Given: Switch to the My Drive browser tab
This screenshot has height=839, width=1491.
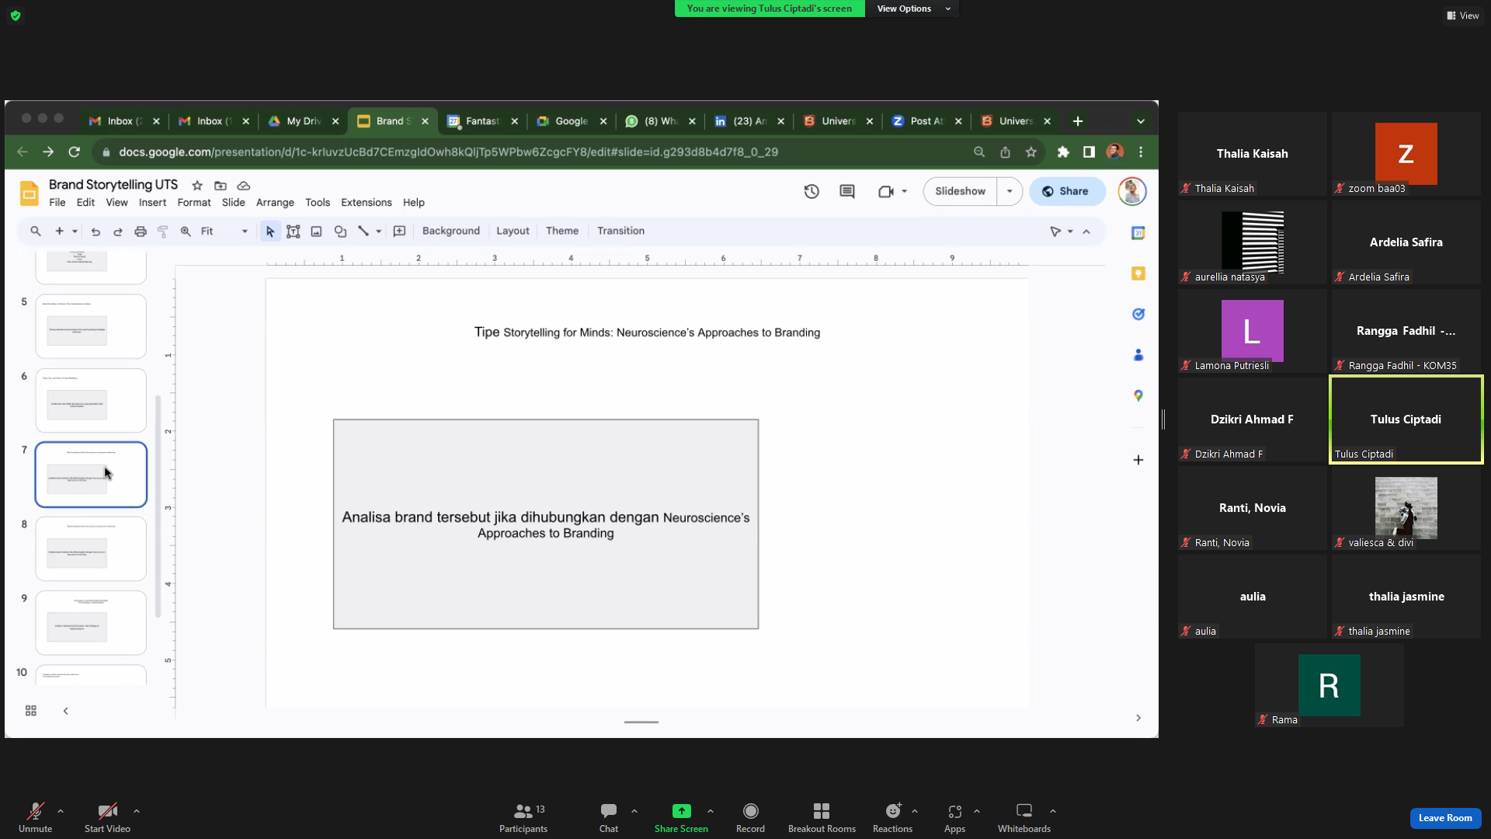Looking at the screenshot, I should (304, 121).
